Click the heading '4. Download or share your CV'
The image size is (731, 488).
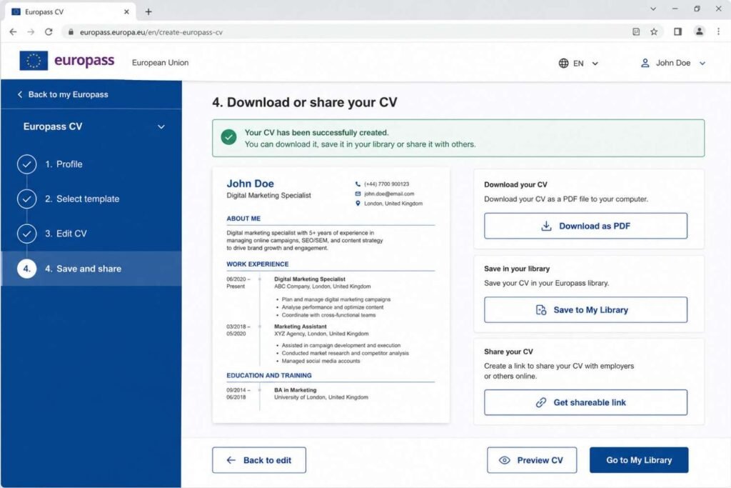[x=304, y=102]
